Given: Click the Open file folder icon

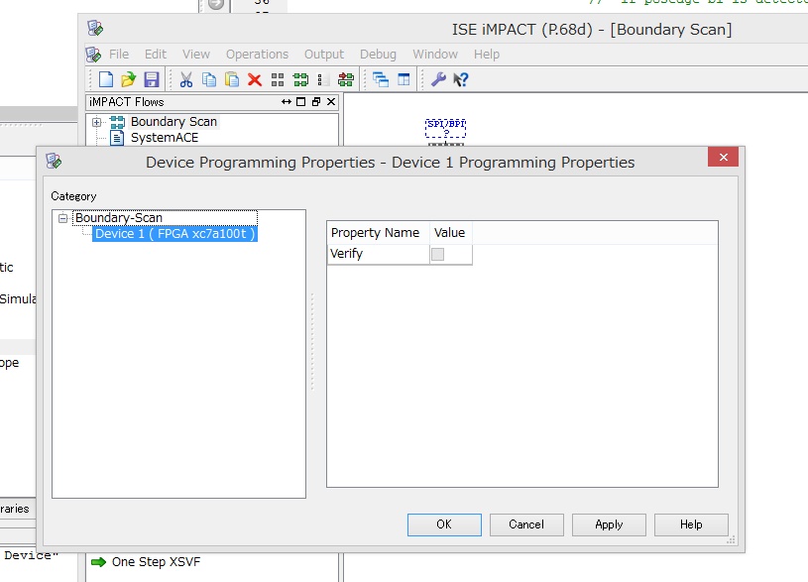Looking at the screenshot, I should click(x=128, y=80).
